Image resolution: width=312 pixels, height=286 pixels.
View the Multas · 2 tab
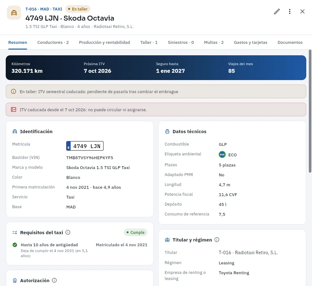click(x=214, y=43)
